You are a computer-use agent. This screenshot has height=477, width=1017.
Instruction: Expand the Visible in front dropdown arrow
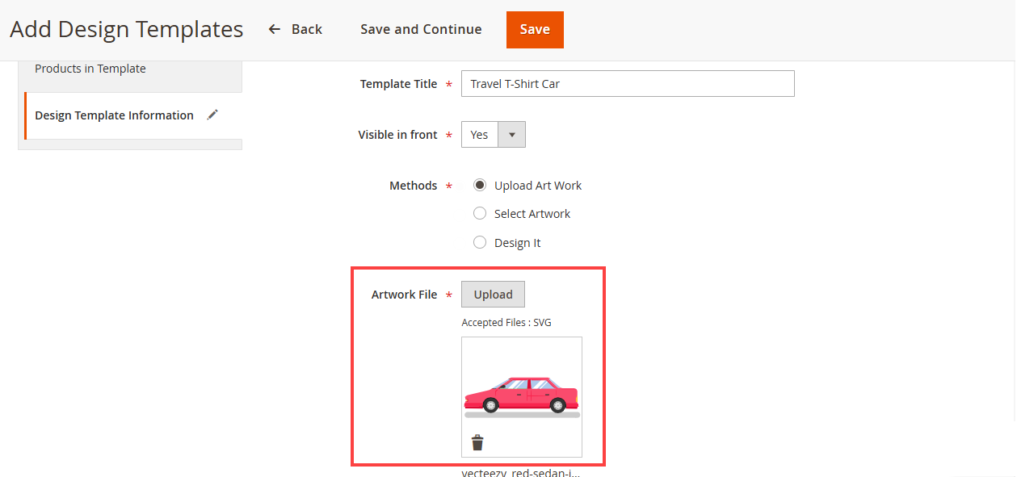click(511, 135)
